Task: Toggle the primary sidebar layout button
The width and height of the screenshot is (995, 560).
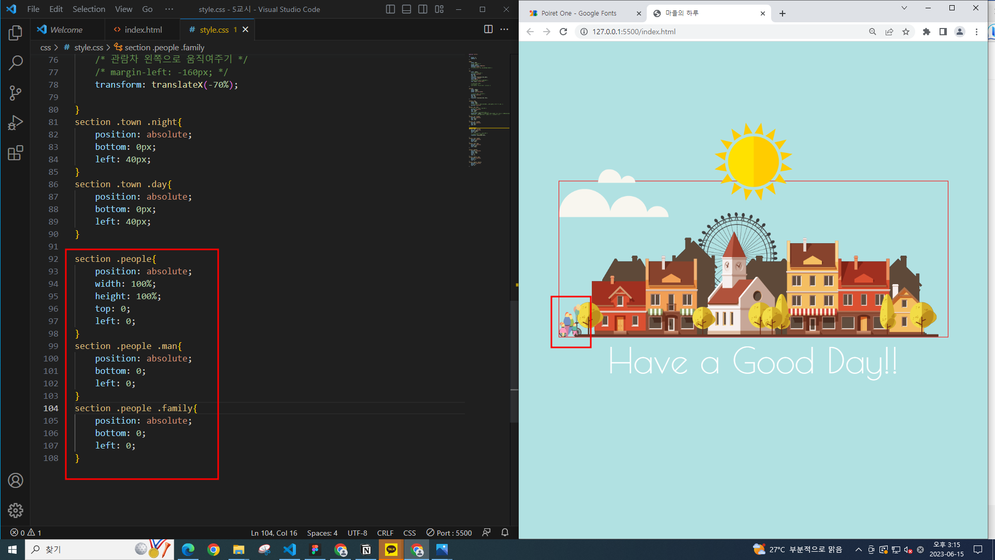Action: 391,9
